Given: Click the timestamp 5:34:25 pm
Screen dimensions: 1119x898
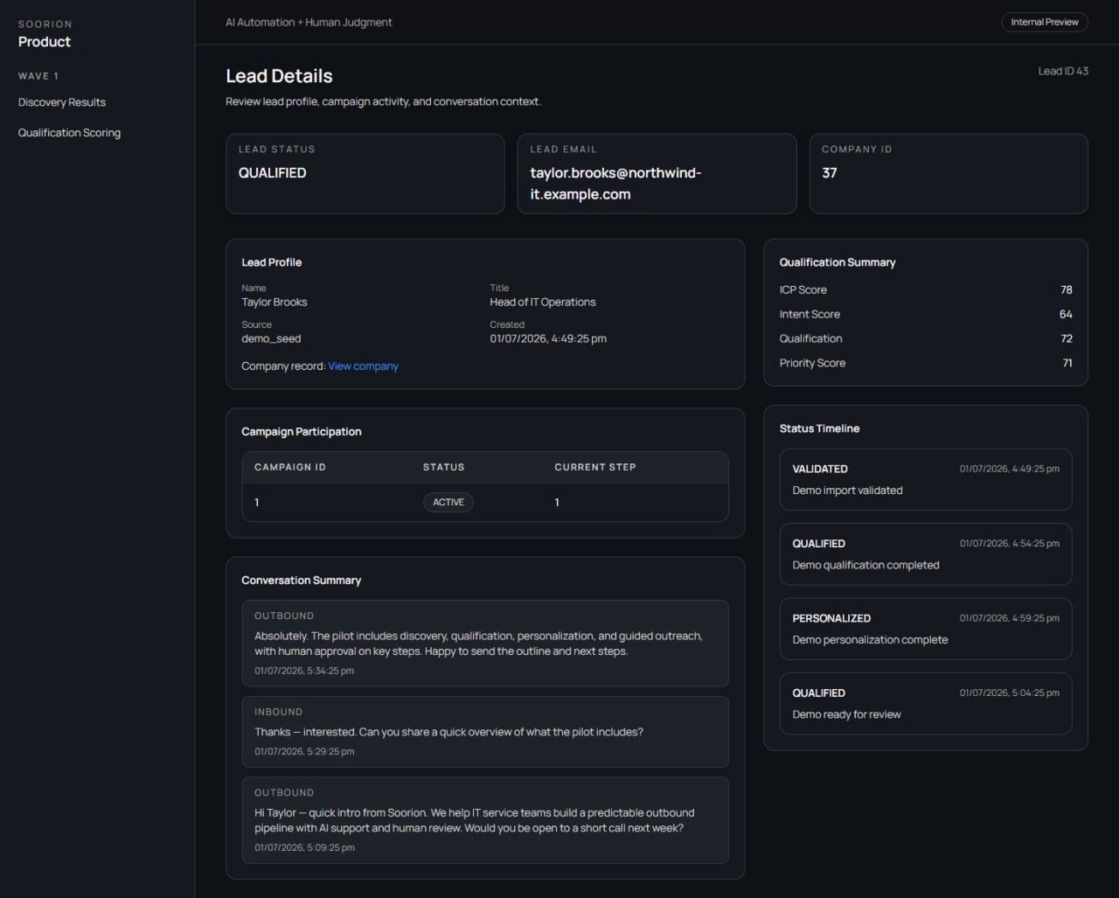Looking at the screenshot, I should [304, 671].
